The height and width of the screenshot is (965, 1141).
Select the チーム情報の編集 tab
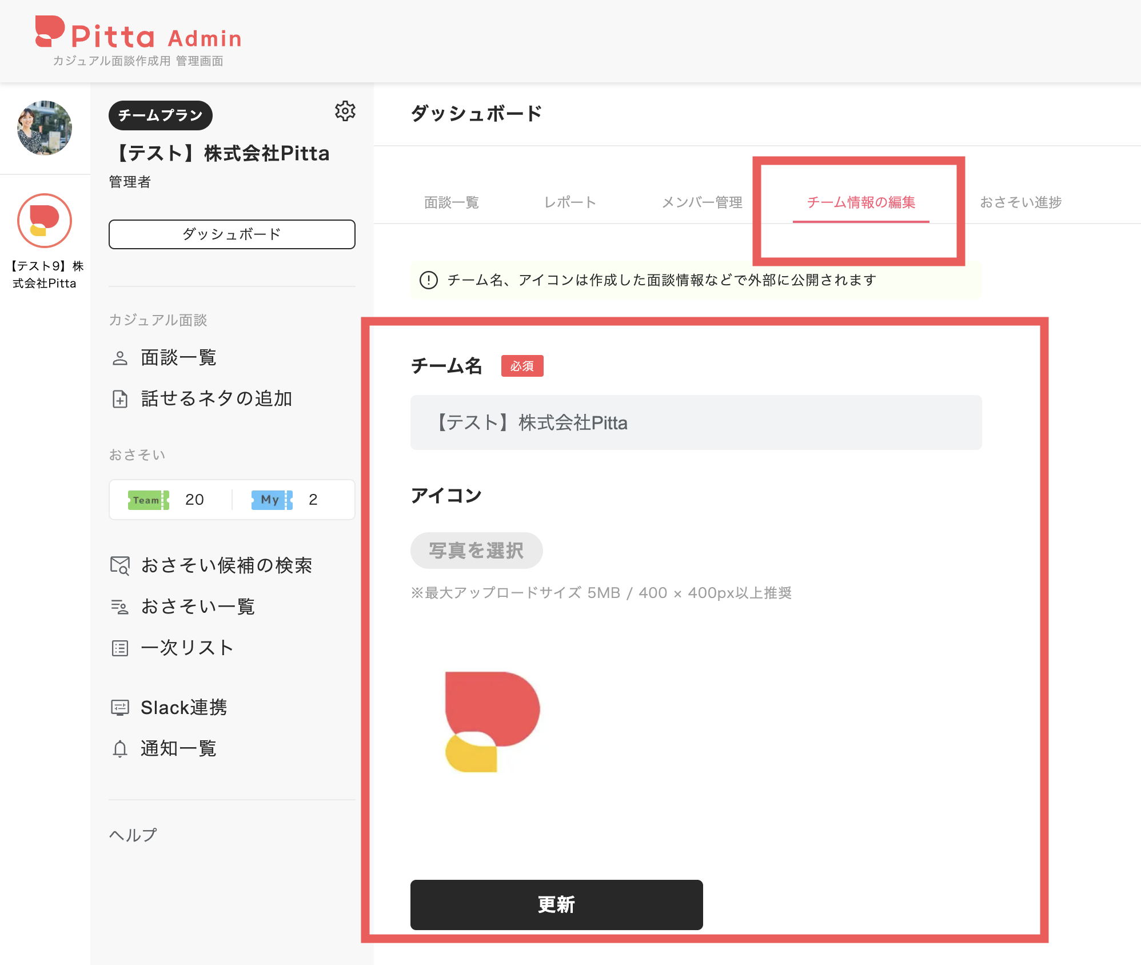click(x=861, y=202)
